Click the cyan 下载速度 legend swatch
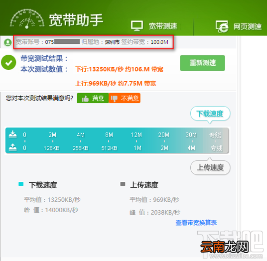Screen dimensions: 267x261 [21, 184]
